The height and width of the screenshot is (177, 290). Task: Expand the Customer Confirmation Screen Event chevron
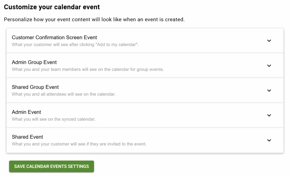[x=269, y=40]
